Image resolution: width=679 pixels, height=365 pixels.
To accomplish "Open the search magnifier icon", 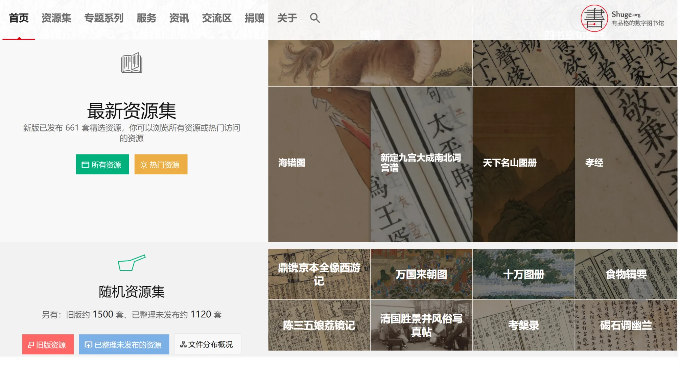I will pos(315,18).
